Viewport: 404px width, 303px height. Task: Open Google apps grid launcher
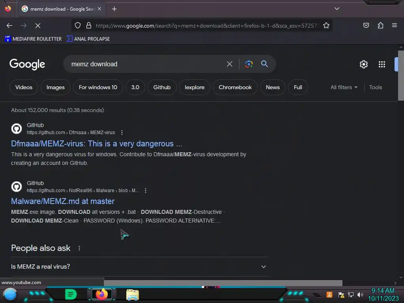(382, 64)
